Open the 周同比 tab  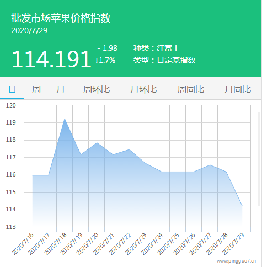point(191,89)
